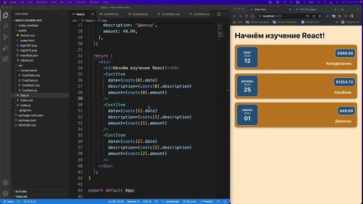Expand the OUTLINE section
The height and width of the screenshot is (204, 363).
point(40,192)
